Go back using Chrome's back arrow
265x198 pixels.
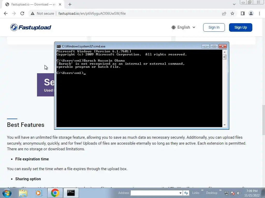click(6, 13)
